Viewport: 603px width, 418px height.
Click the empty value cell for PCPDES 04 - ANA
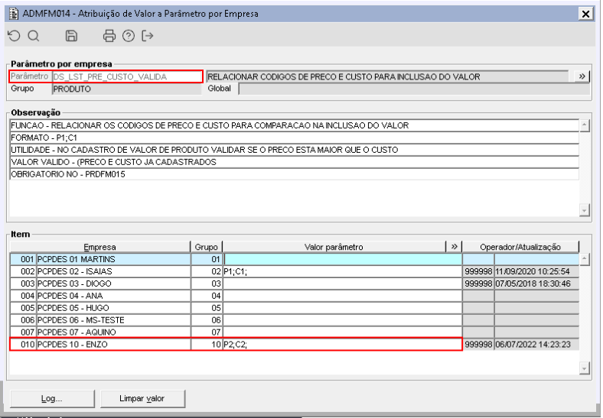pyautogui.click(x=342, y=296)
